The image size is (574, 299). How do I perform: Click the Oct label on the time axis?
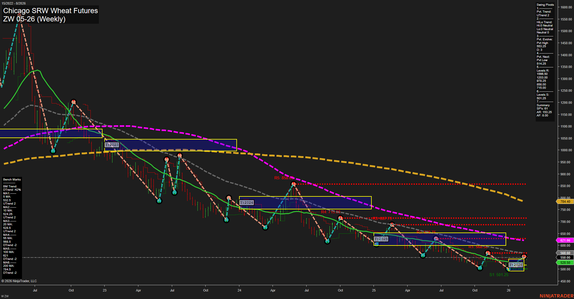point(71,290)
